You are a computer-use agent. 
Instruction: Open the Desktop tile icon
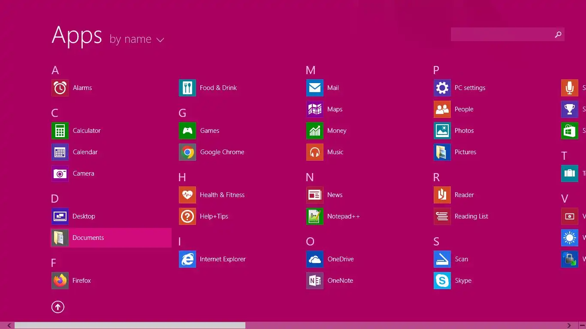(60, 216)
